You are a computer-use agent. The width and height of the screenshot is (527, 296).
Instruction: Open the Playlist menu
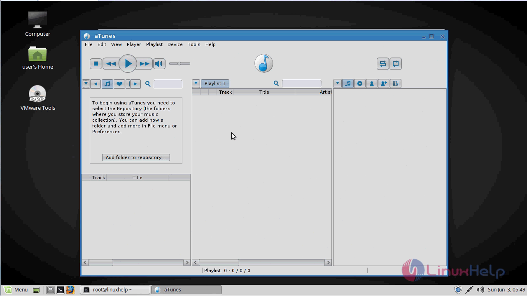[154, 44]
